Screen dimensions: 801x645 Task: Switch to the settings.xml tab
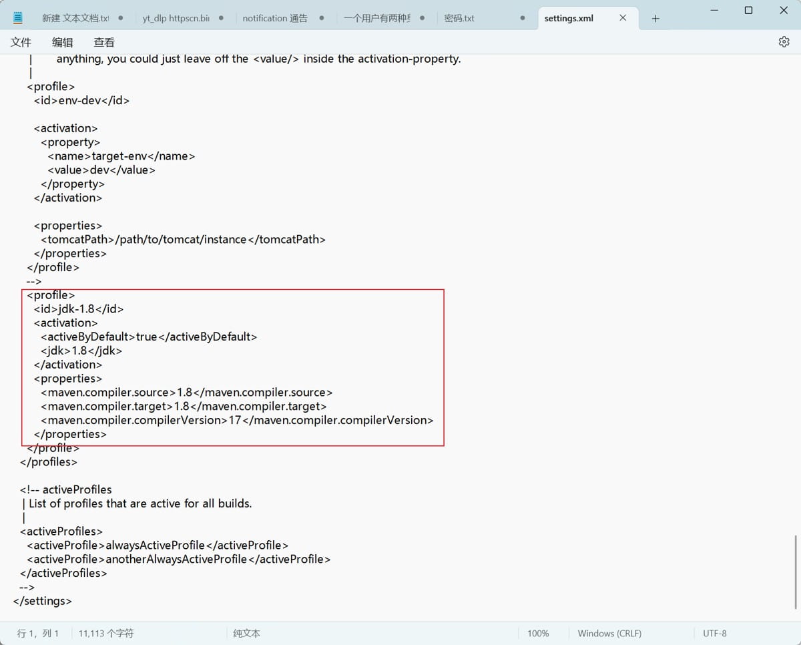click(x=569, y=18)
